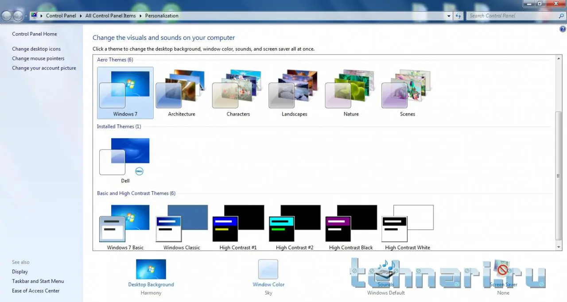Screen dimensions: 567x302
Task: Click Basic and High Contrast Themes heading
Action: tap(136, 194)
